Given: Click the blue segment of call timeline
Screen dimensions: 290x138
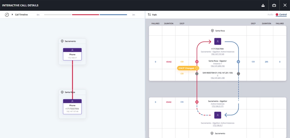Looking at the screenshot, I should 113,14.
